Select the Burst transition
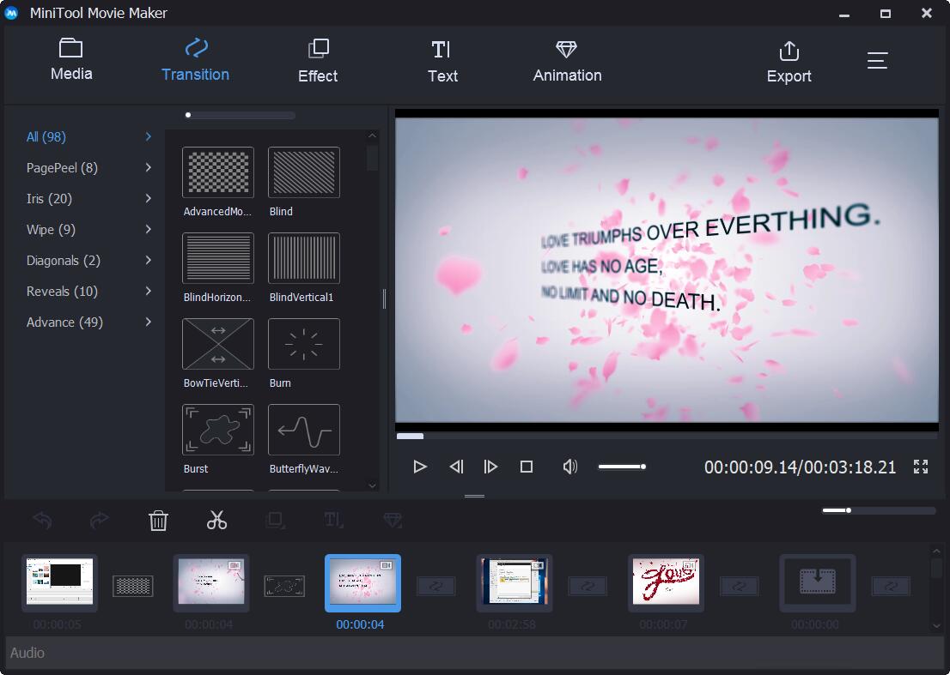950x675 pixels. pyautogui.click(x=218, y=430)
